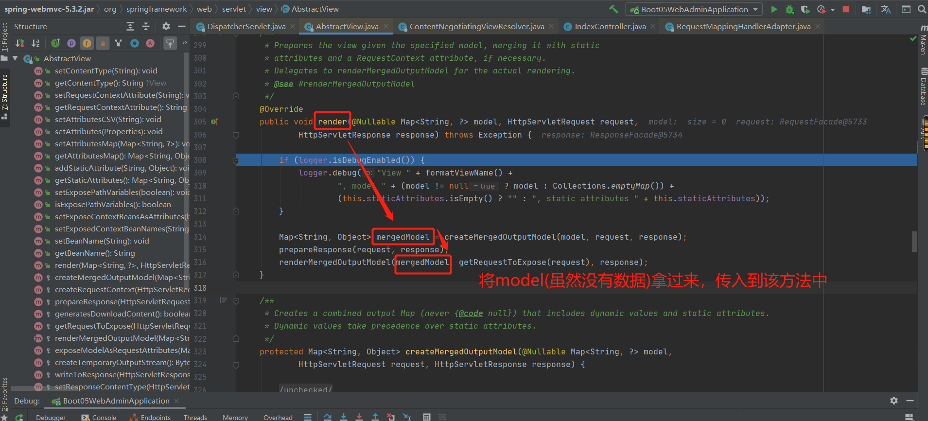Open Project Structure icon
This screenshot has width=928, height=421.
point(866,9)
